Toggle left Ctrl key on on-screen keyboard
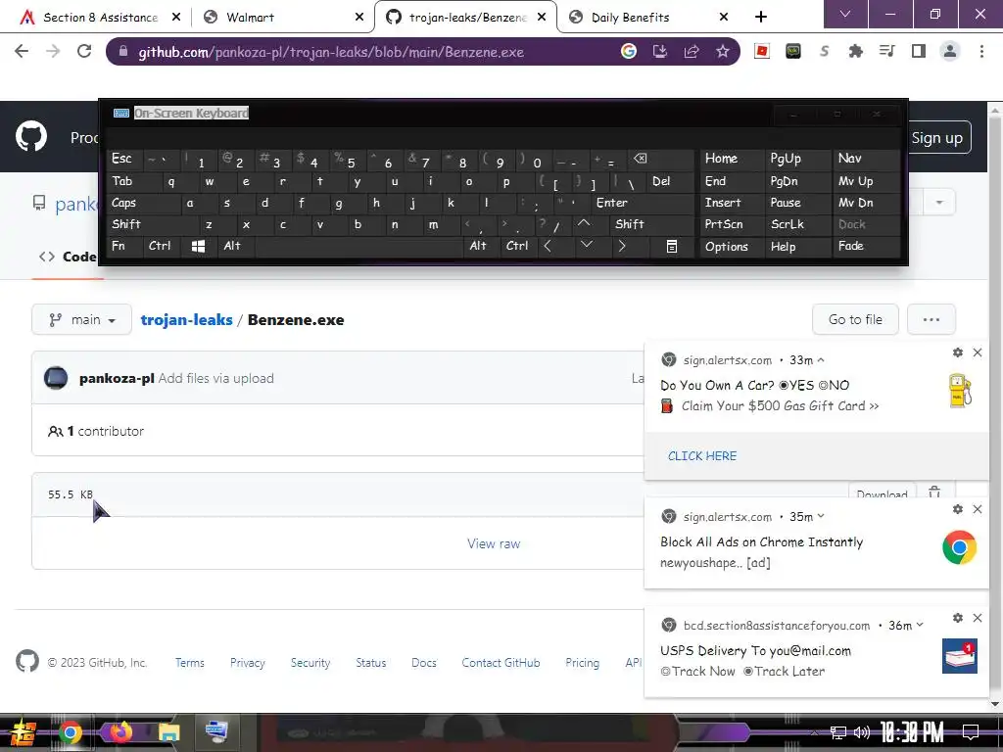The image size is (1003, 752). tap(162, 246)
